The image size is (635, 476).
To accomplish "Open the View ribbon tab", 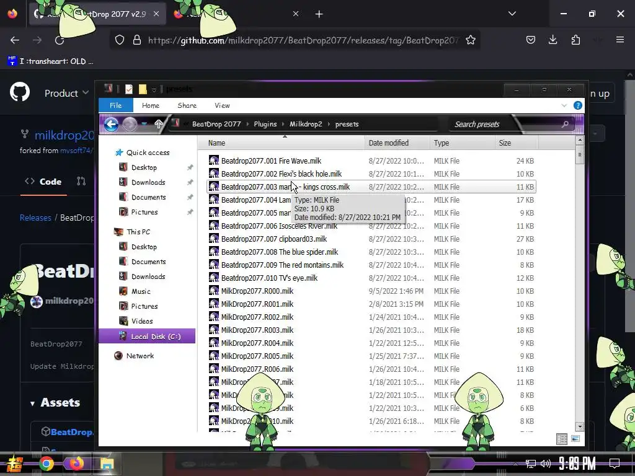I will point(223,105).
